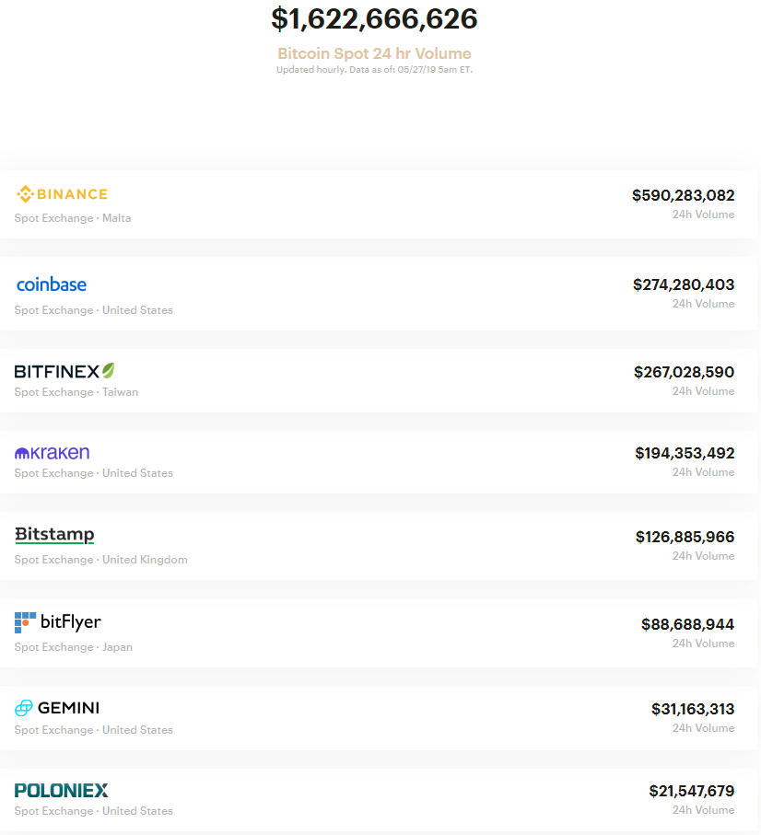Select the Coinbase wordmark icon
The width and height of the screenshot is (761, 835).
coord(51,284)
